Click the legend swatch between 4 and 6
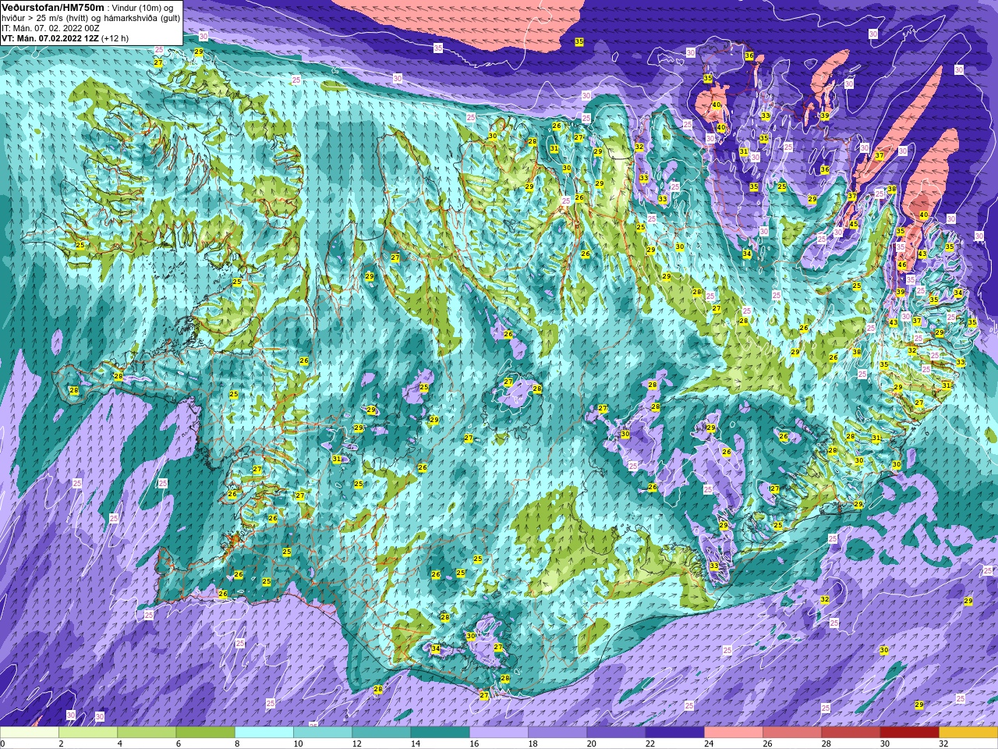Image resolution: width=998 pixels, height=749 pixels. (147, 733)
